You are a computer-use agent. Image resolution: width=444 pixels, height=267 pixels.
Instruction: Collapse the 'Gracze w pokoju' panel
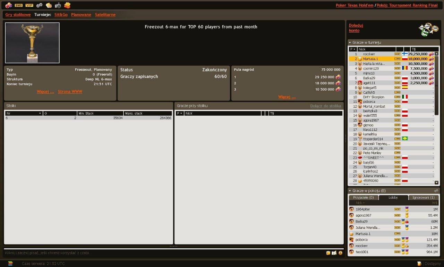coord(350,191)
